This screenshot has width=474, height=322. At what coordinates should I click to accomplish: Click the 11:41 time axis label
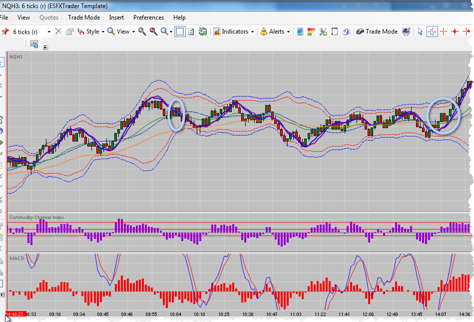344,314
